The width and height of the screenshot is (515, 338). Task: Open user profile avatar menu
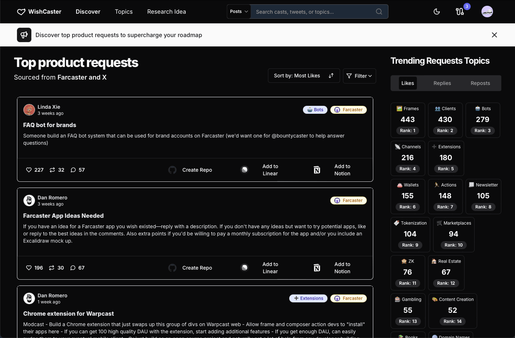pos(487,12)
